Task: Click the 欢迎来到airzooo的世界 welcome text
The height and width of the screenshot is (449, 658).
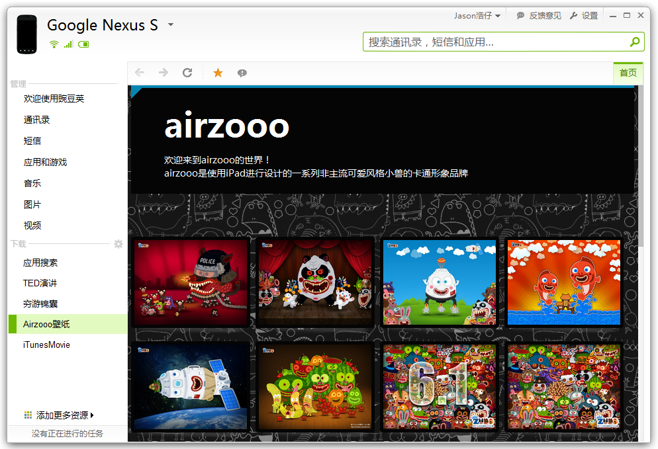Action: pos(216,160)
